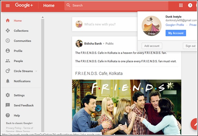
Task: Click the Communities sidebar icon
Action: point(8,41)
